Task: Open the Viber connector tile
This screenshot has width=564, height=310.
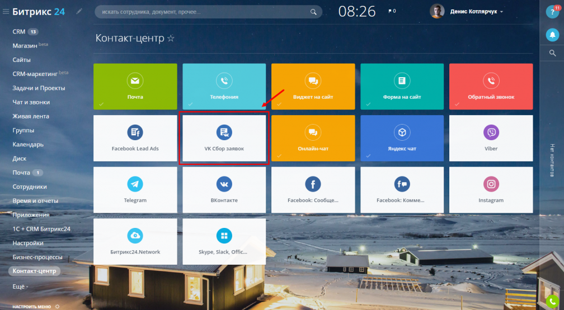Action: [x=491, y=138]
